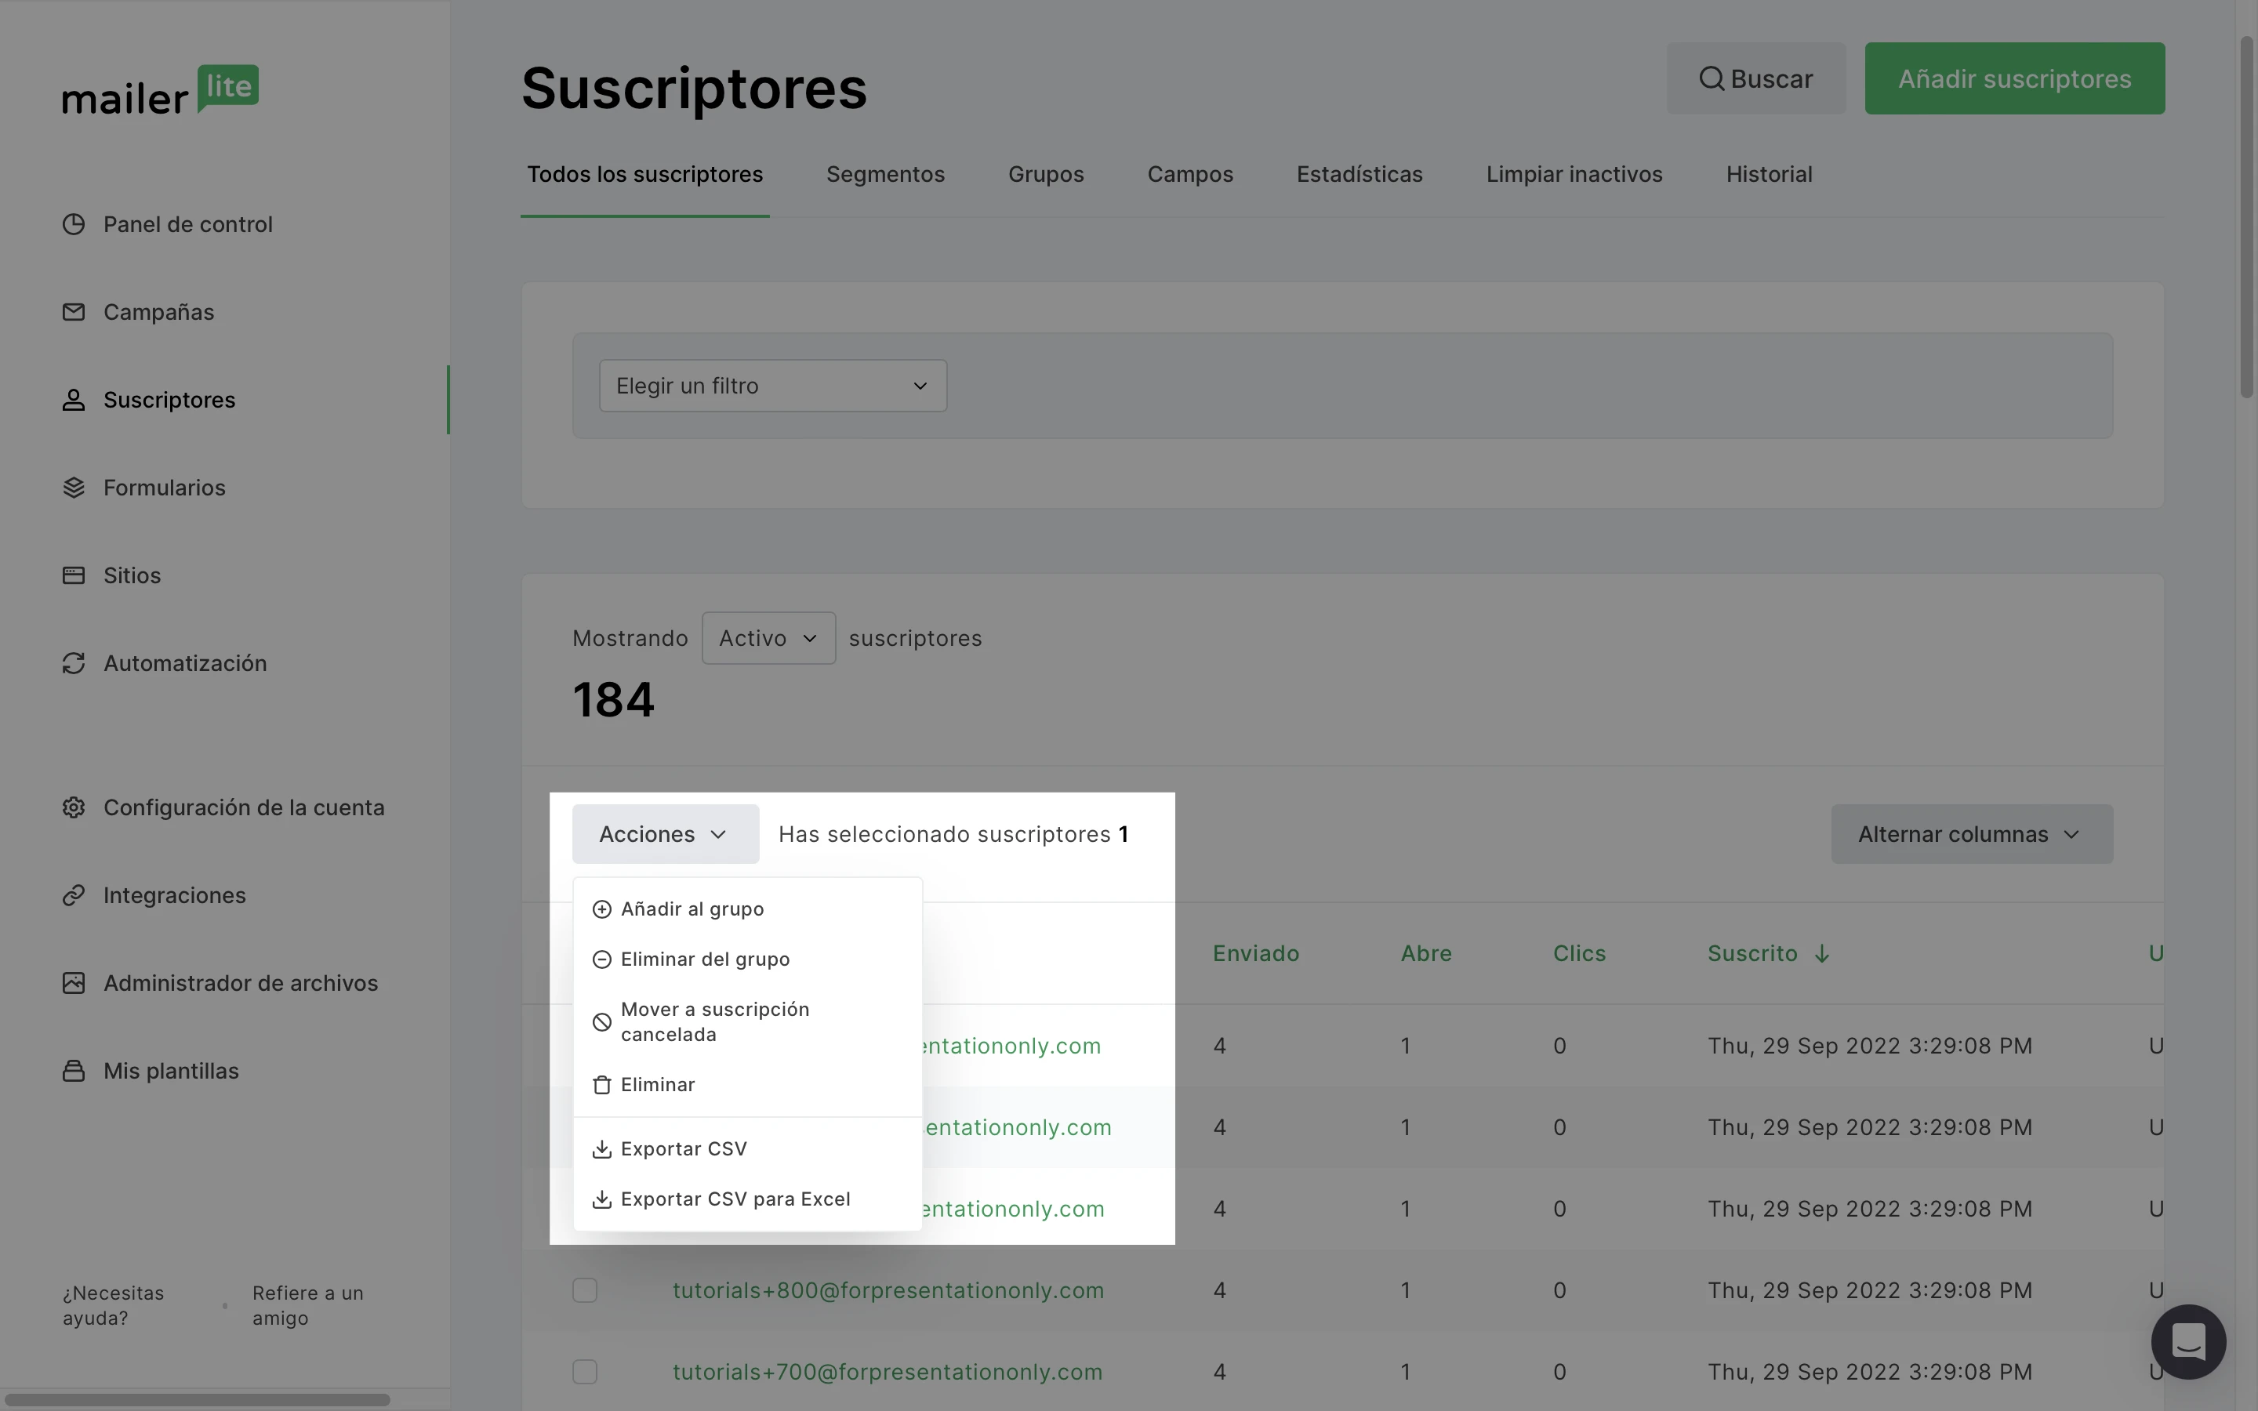Screen dimensions: 2258x1411
Task: Select Exportar CSV para Excel option
Action: click(x=735, y=1199)
